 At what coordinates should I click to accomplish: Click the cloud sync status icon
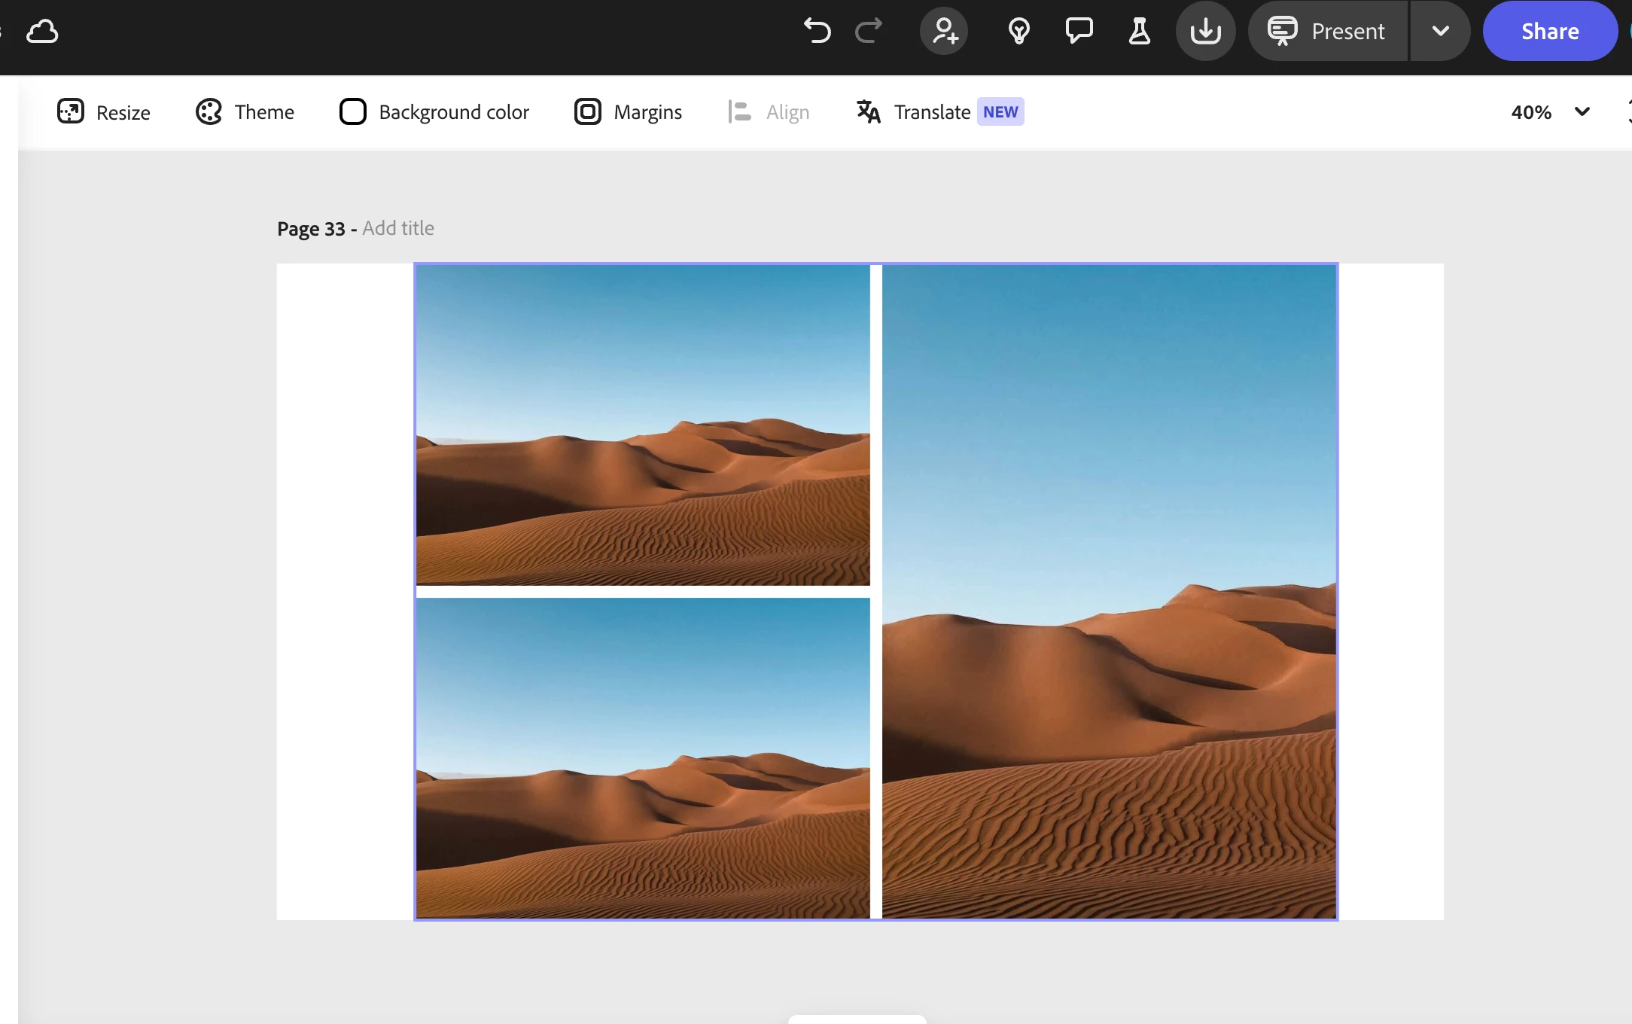[x=42, y=32]
